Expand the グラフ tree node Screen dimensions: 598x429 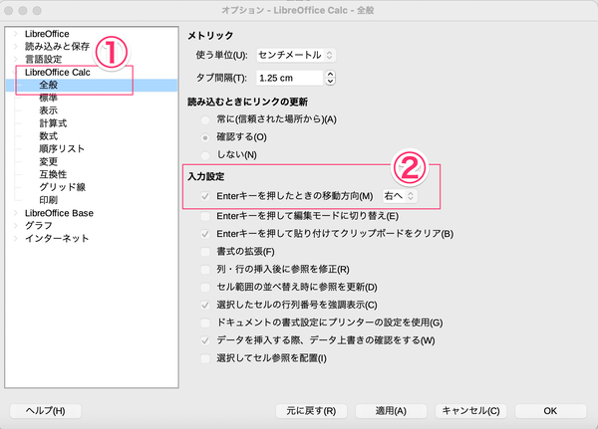pos(16,226)
